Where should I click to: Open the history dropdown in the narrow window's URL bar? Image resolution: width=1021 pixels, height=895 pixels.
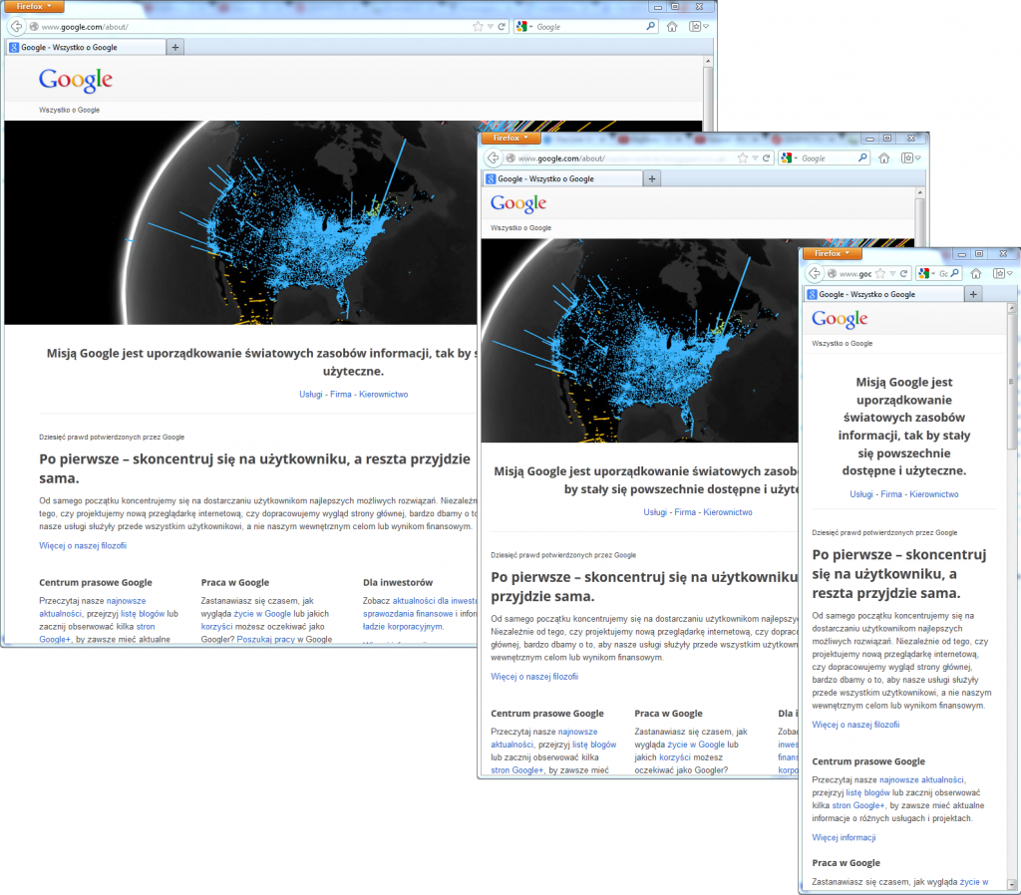pyautogui.click(x=892, y=273)
